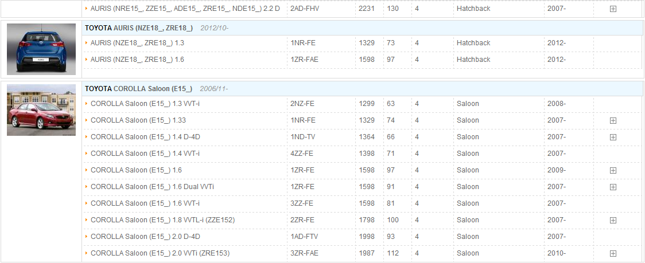
Task: Select power value 130
Action: click(x=393, y=9)
